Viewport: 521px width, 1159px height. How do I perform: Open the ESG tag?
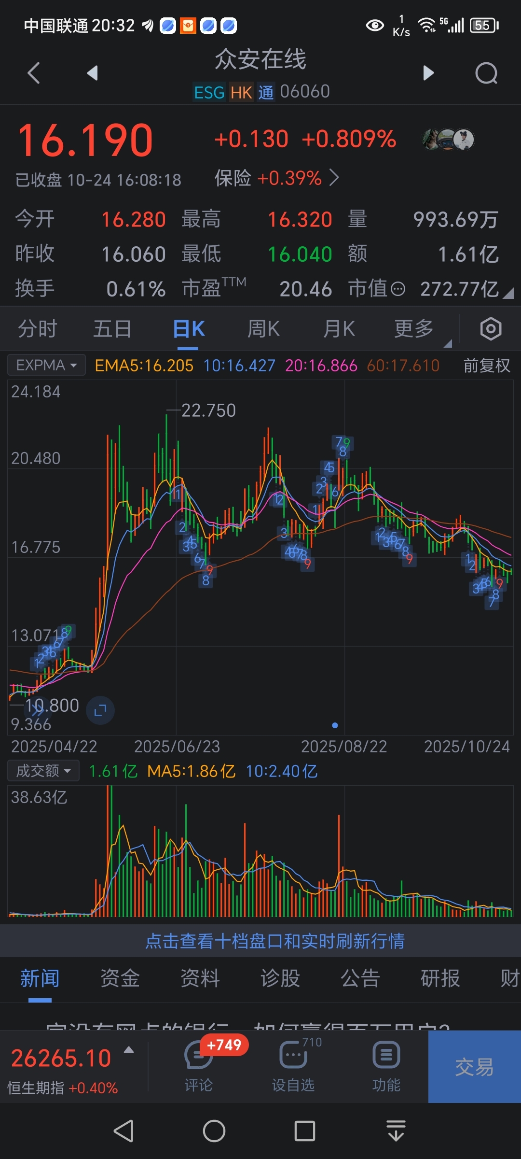(209, 92)
